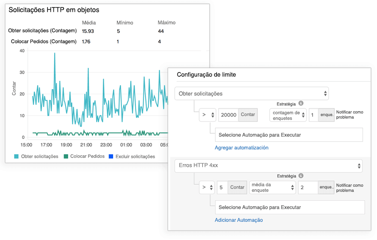The image size is (377, 240).
Task: Click the threshold field containing 5
Action: pos(222,187)
